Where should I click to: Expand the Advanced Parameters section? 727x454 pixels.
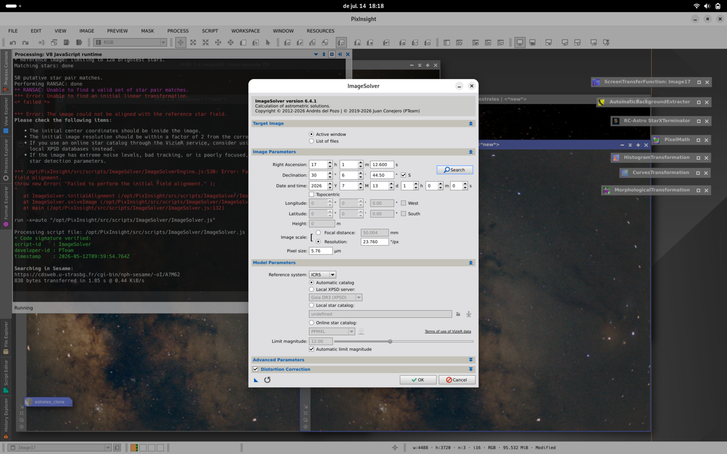(x=363, y=360)
